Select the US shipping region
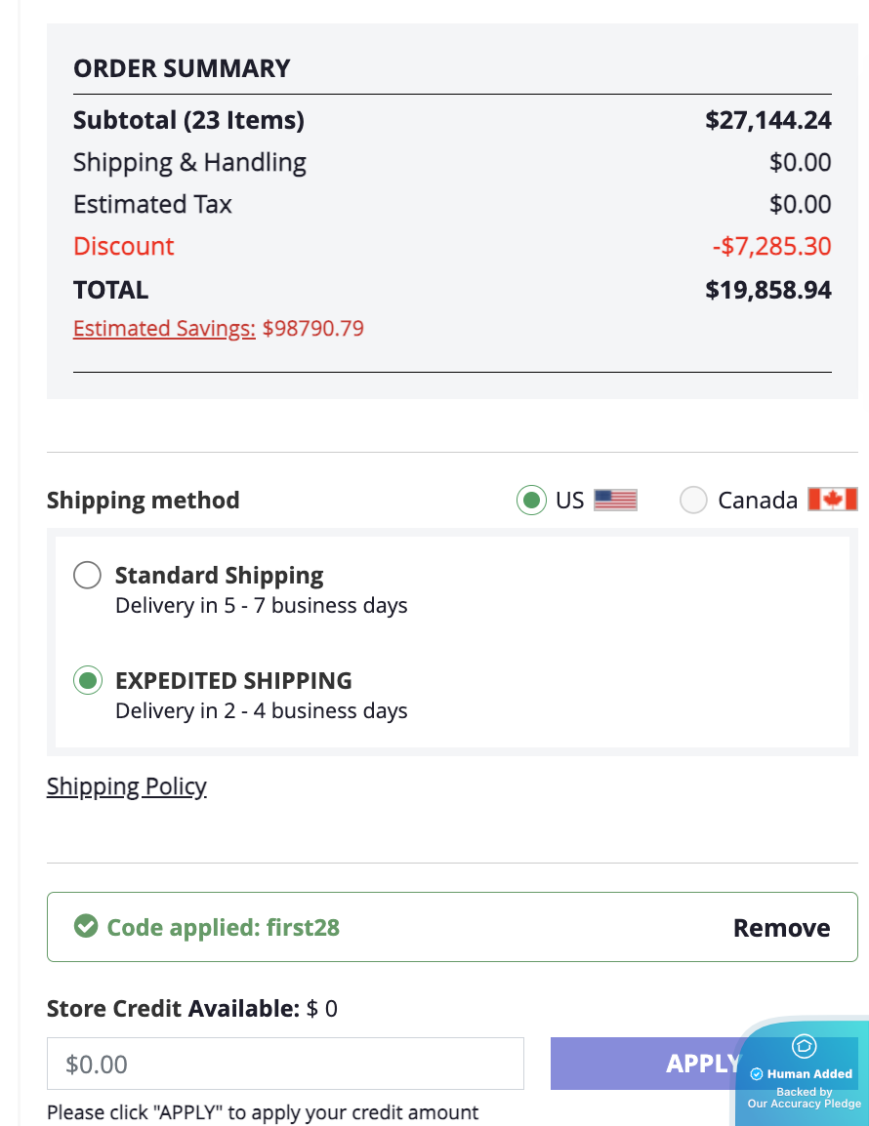 pos(531,500)
